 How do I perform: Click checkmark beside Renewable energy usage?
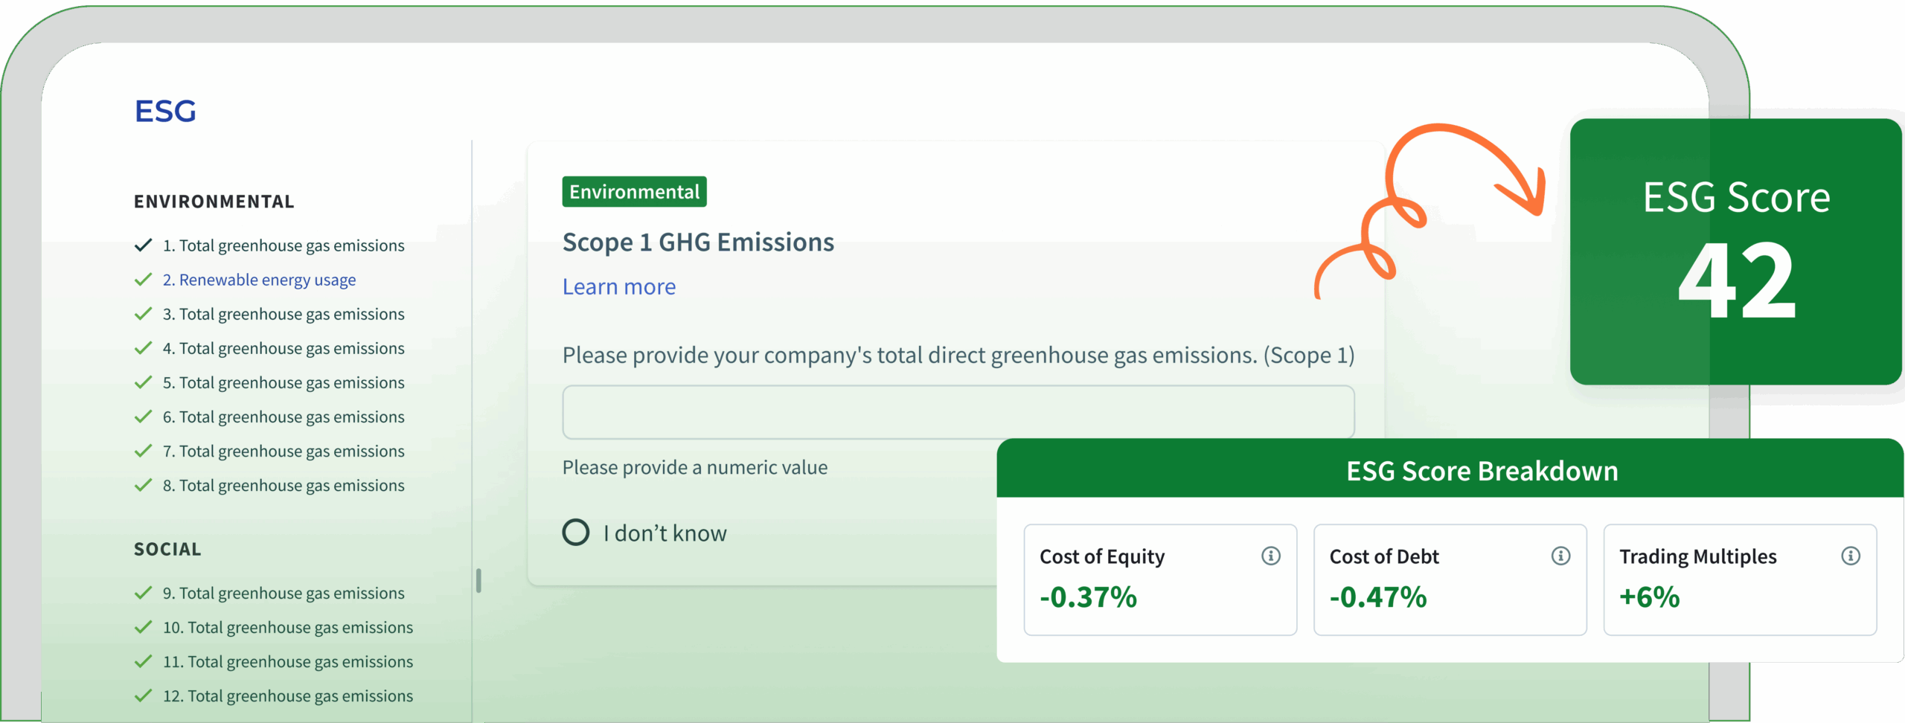point(143,280)
